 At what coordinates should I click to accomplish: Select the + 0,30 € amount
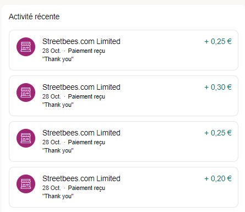click(218, 87)
